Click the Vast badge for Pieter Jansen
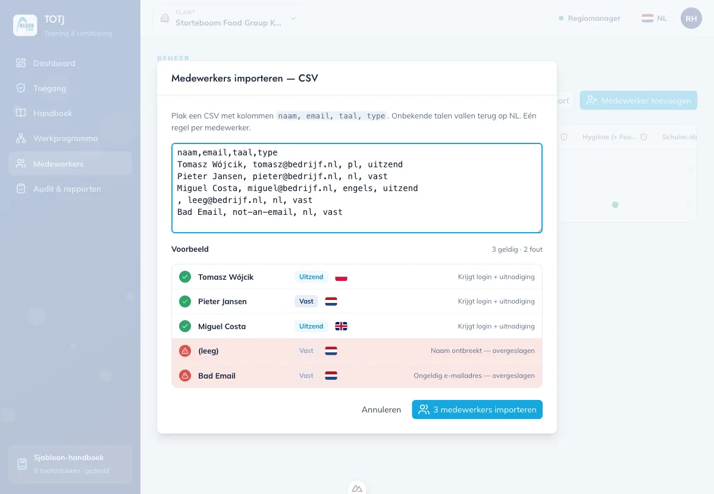Image resolution: width=714 pixels, height=494 pixels. [x=306, y=301]
